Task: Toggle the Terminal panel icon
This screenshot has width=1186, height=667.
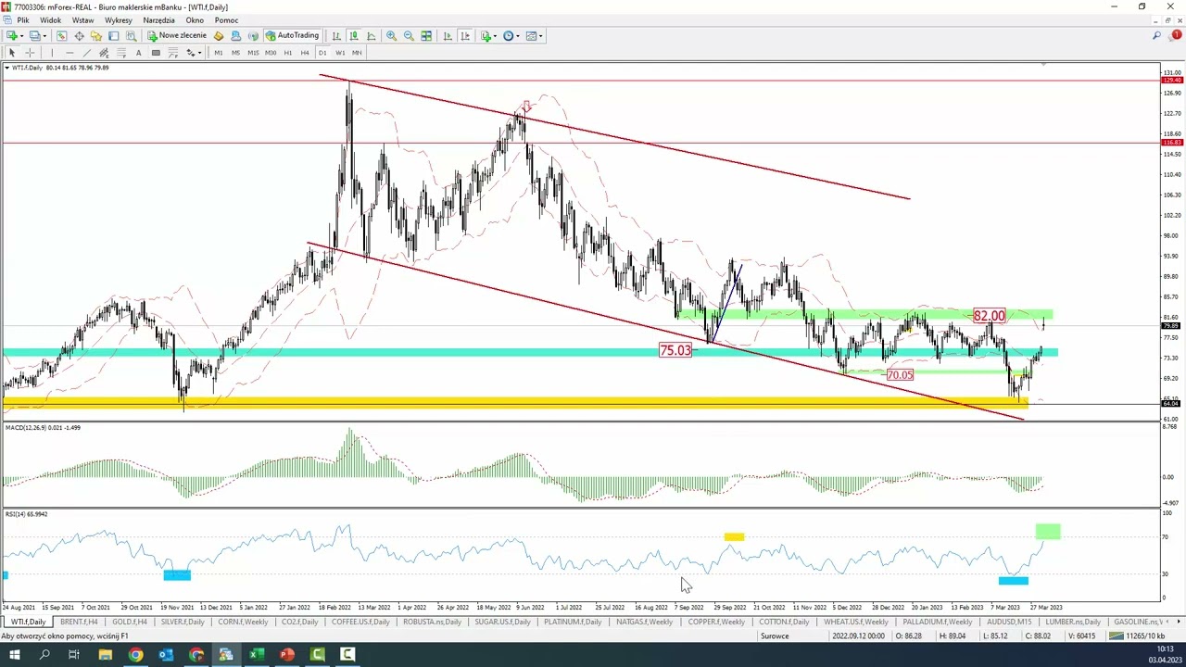Action: tap(113, 35)
